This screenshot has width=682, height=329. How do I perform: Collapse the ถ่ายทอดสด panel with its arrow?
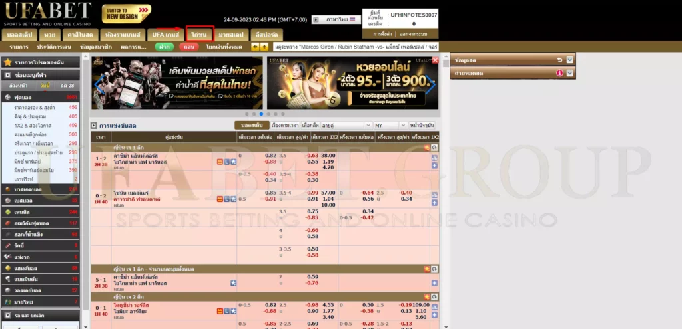click(x=569, y=73)
